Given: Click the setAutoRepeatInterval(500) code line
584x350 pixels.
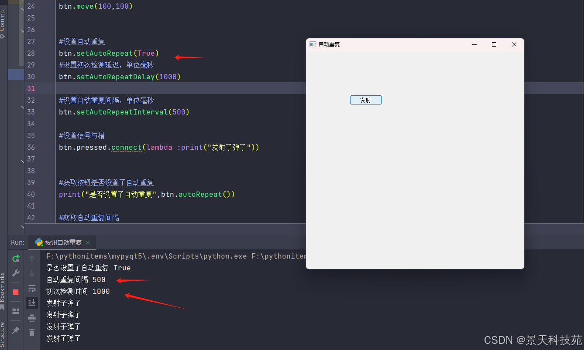Looking at the screenshot, I should click(124, 112).
